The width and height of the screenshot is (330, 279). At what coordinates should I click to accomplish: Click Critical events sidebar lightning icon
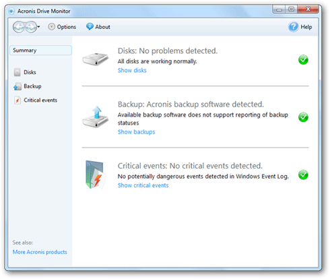coord(17,100)
